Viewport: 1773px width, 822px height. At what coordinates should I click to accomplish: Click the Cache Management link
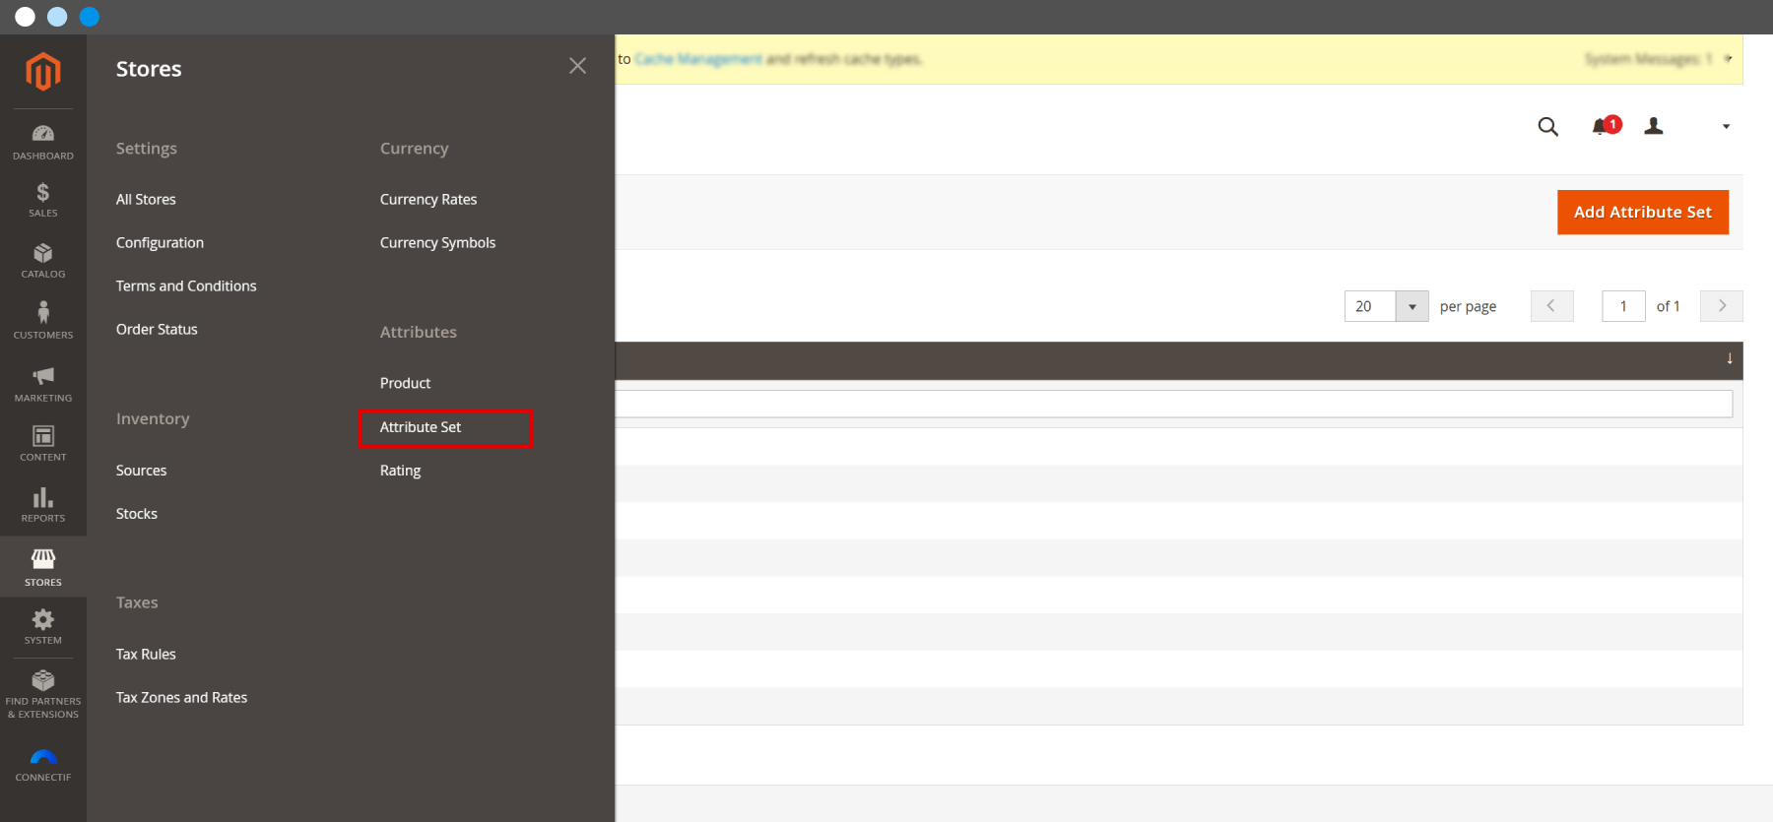pyautogui.click(x=698, y=59)
